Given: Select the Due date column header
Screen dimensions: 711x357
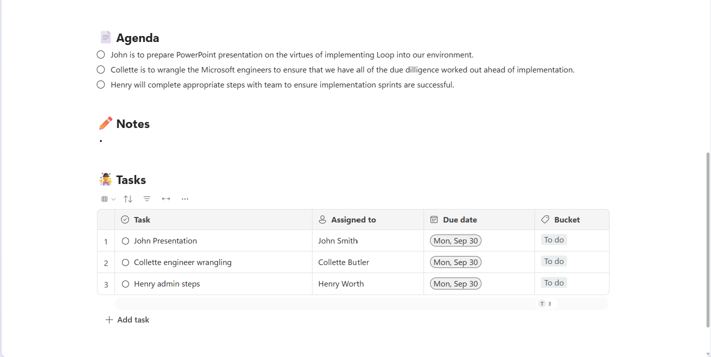Looking at the screenshot, I should [479, 219].
